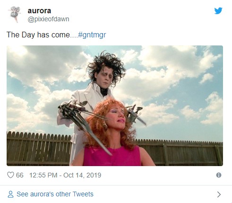
Task: Open the #gntmgr hashtag
Action: [x=92, y=35]
